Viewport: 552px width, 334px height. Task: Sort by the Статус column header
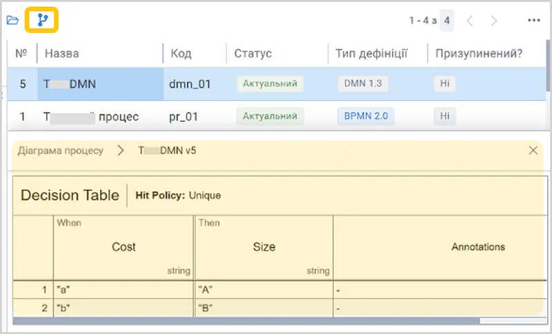[253, 54]
